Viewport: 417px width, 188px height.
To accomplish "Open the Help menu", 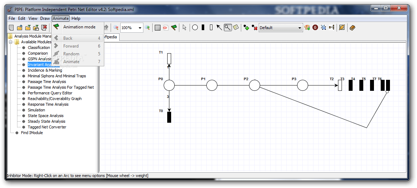I will 76,18.
